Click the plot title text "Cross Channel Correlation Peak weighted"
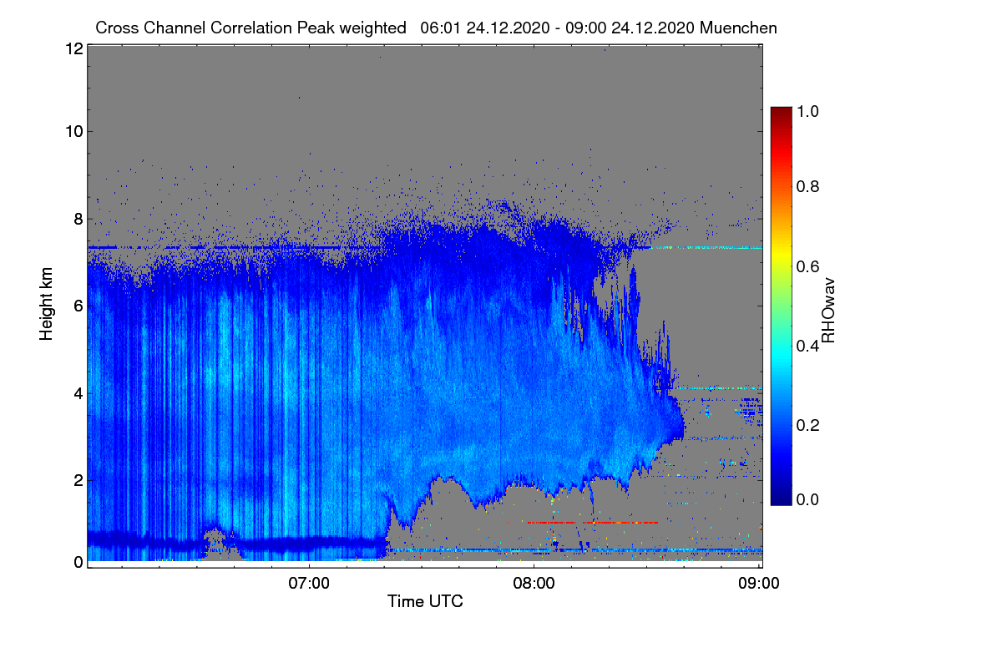1002x668 pixels. click(251, 28)
